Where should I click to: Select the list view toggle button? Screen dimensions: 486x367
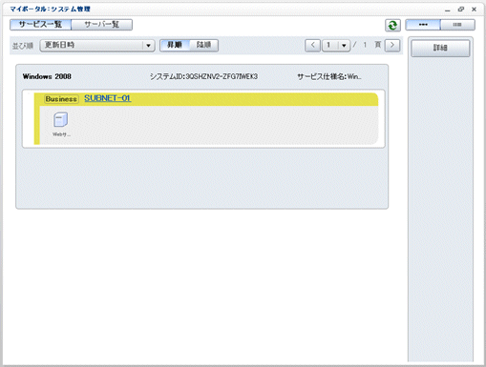(457, 25)
